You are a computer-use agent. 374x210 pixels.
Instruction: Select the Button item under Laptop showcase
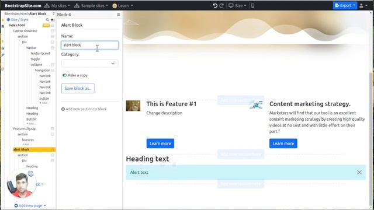[x=31, y=119]
